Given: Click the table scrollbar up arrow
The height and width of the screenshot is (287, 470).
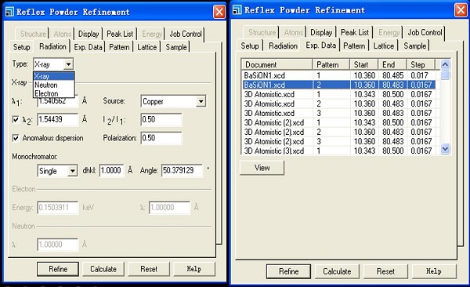Looking at the screenshot, I should pos(445,64).
